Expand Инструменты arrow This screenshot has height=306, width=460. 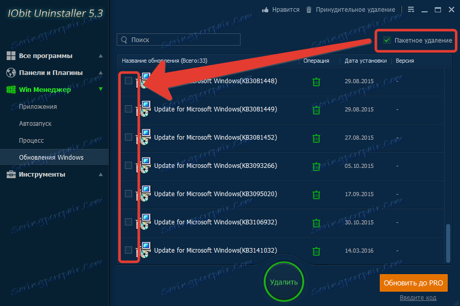tap(101, 175)
